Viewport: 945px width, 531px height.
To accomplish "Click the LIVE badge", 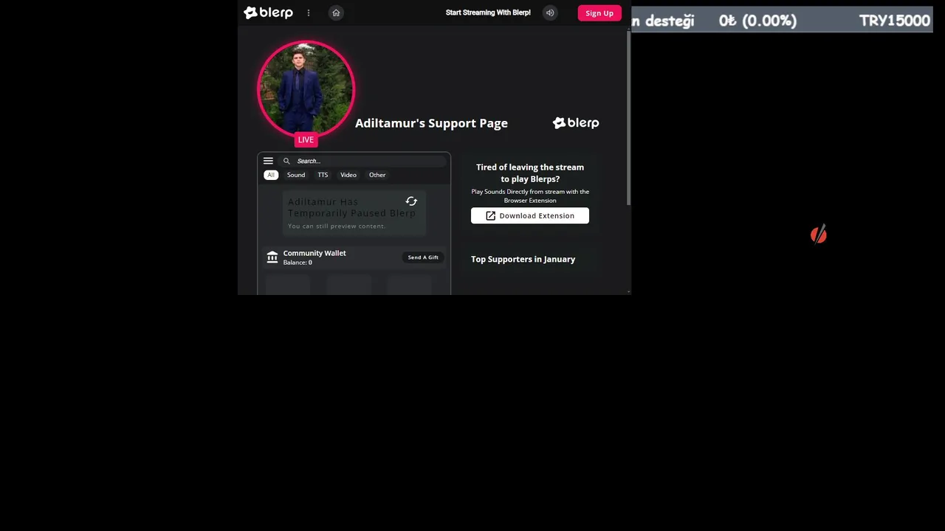I will (306, 139).
